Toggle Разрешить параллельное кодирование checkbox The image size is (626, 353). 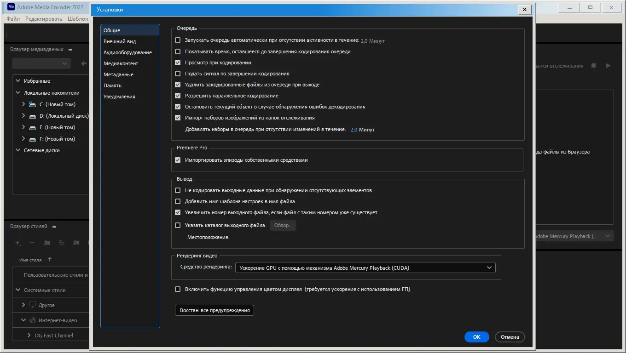point(178,96)
